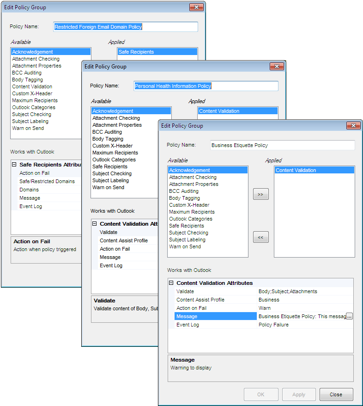Select Custom X-Header in Personal Health Available list
This screenshot has height=406, width=363.
click(125, 146)
